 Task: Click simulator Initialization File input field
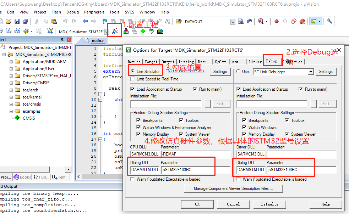click(x=166, y=104)
